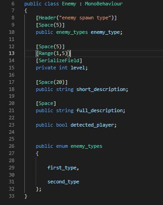Place cursor on MonoBehaviour class name
Image resolution: width=163 pixels, height=205 pixels.
tap(104, 4)
